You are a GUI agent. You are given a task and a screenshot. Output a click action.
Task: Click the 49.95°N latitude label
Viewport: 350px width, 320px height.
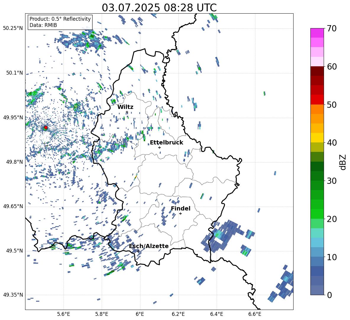click(x=13, y=117)
